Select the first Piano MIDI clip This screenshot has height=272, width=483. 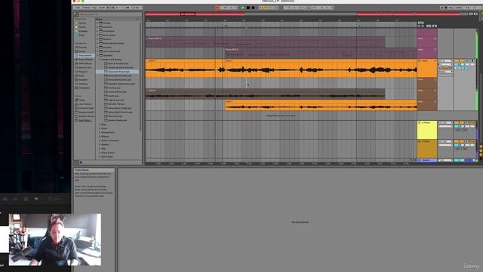265,42
